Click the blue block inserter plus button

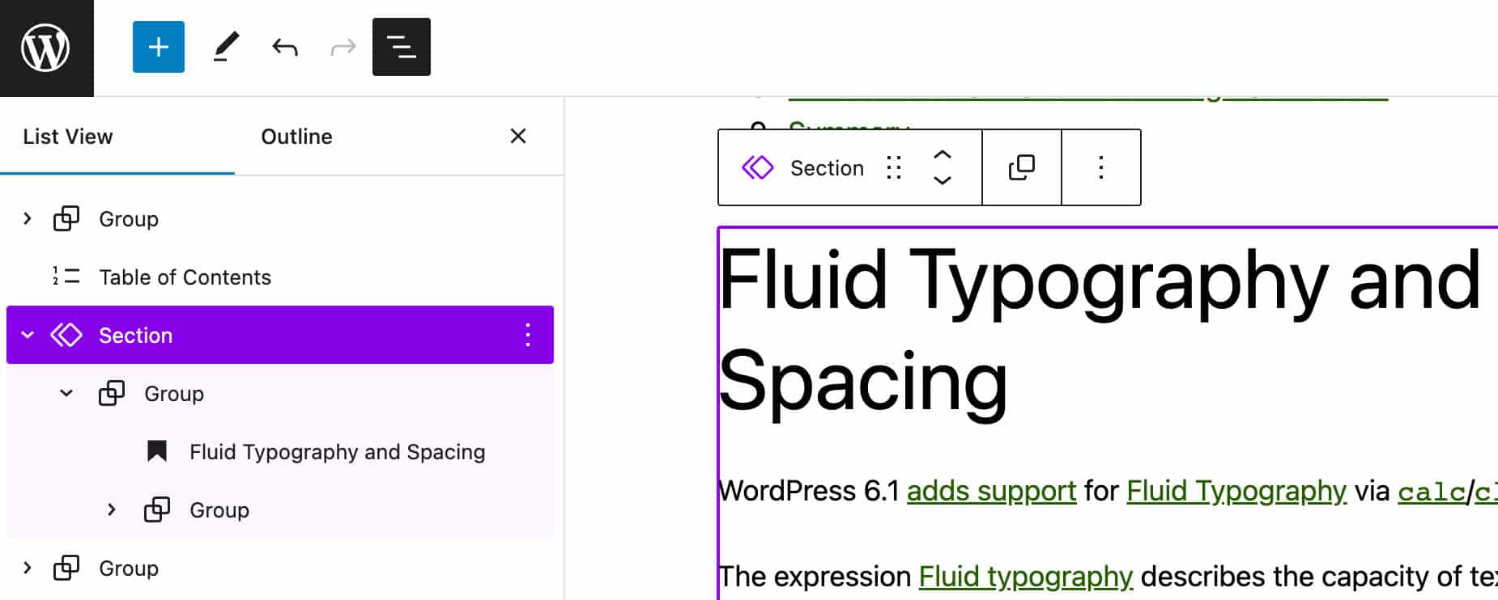[159, 47]
